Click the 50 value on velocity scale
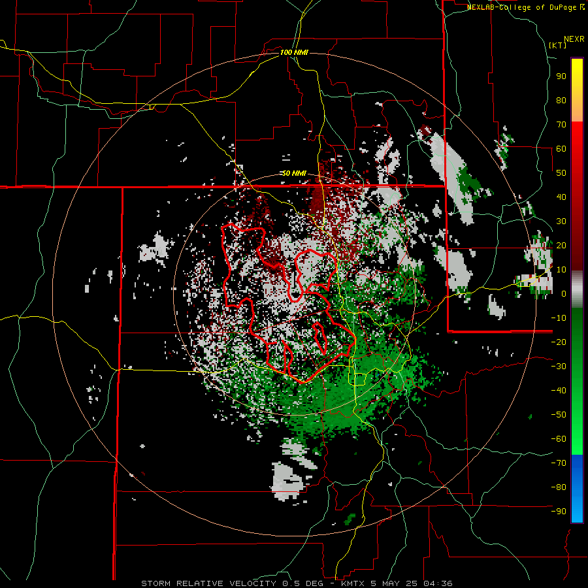The height and width of the screenshot is (588, 588). [x=561, y=173]
